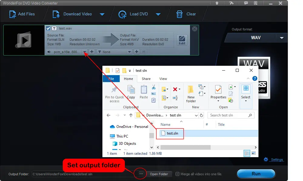Click the Explorer back arrow
The image size is (303, 181).
tap(108, 115)
